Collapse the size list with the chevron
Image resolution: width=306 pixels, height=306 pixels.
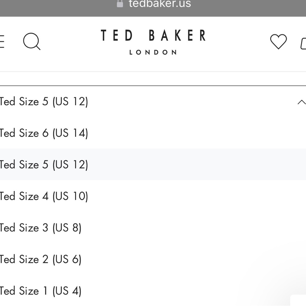click(301, 102)
